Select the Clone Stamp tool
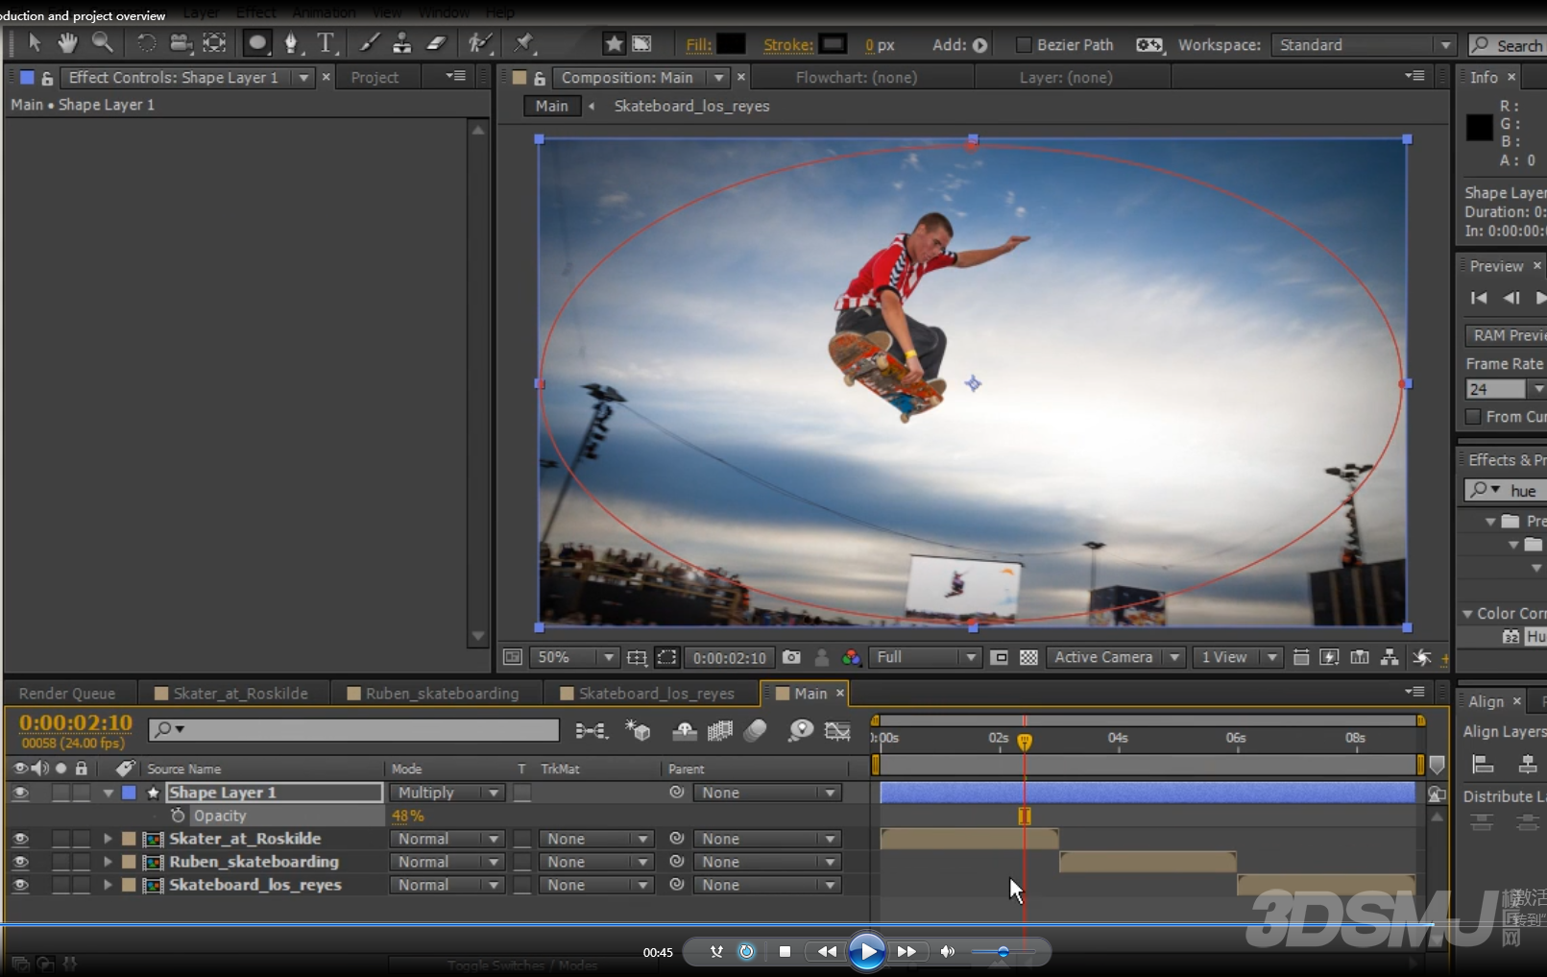1547x977 pixels. click(402, 43)
